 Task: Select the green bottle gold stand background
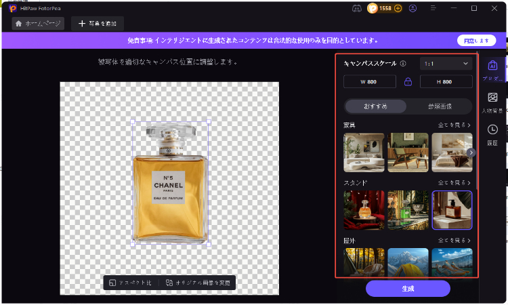[408, 210]
